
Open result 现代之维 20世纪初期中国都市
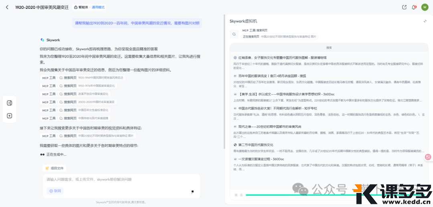click(x=269, y=127)
